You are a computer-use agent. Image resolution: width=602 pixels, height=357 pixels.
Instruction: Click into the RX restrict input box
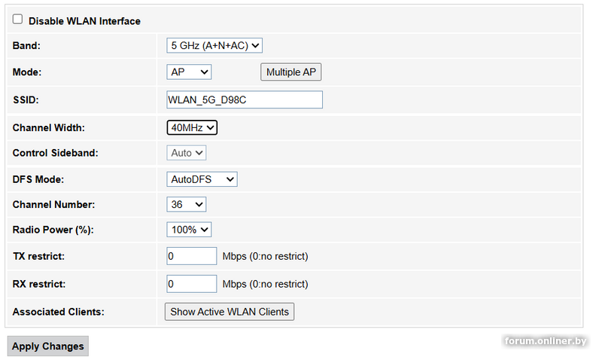point(191,284)
